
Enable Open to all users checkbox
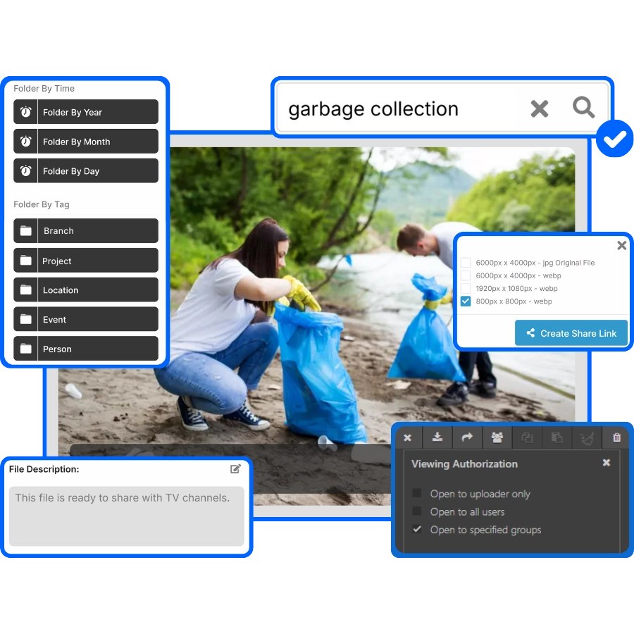coord(417,511)
